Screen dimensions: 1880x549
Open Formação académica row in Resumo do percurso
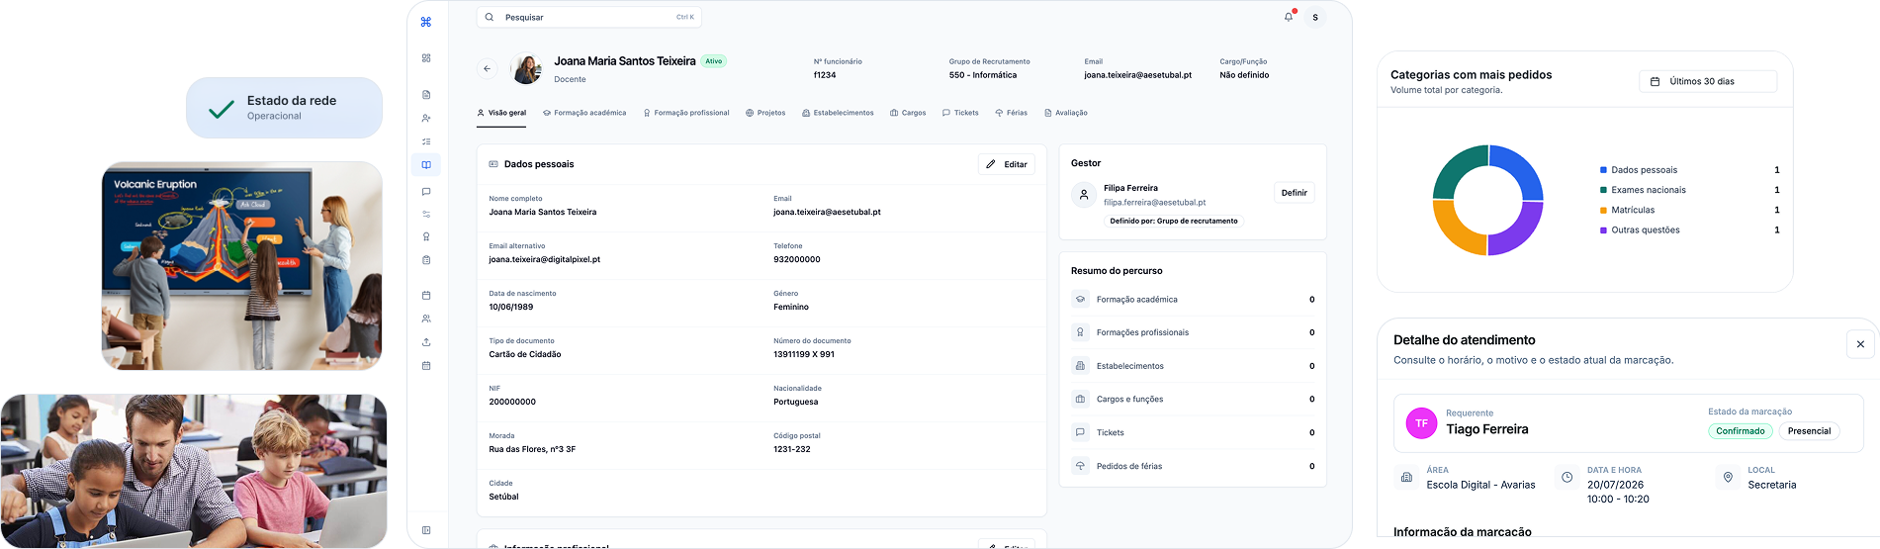(x=1193, y=299)
